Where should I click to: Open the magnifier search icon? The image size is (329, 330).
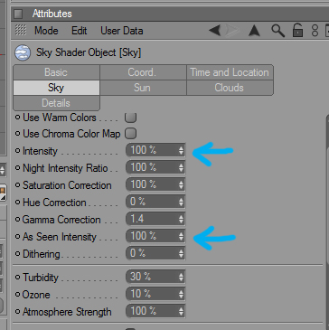277,31
